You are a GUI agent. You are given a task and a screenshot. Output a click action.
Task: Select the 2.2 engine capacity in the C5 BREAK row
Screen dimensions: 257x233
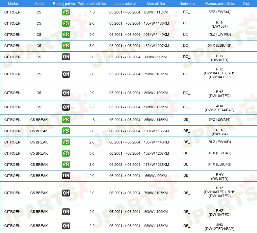(92, 226)
